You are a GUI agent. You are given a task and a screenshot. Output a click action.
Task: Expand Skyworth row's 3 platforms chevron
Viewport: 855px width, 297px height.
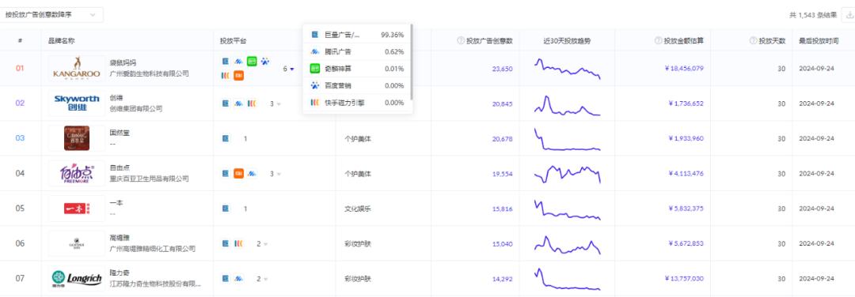coord(279,104)
